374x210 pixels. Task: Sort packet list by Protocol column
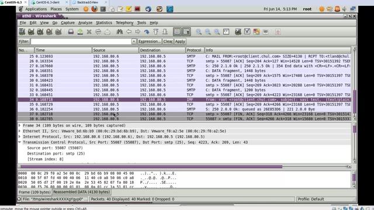[195, 50]
